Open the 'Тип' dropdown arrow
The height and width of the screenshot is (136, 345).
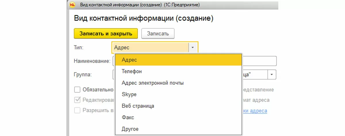tap(193, 48)
